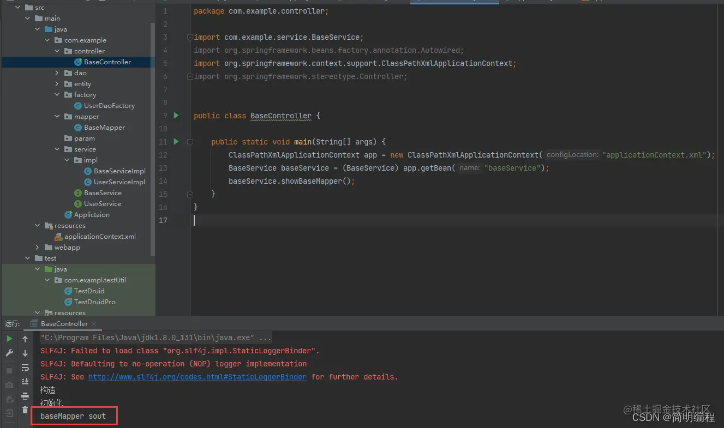Click the 构造 console output line
This screenshot has width=724, height=428.
(48, 390)
